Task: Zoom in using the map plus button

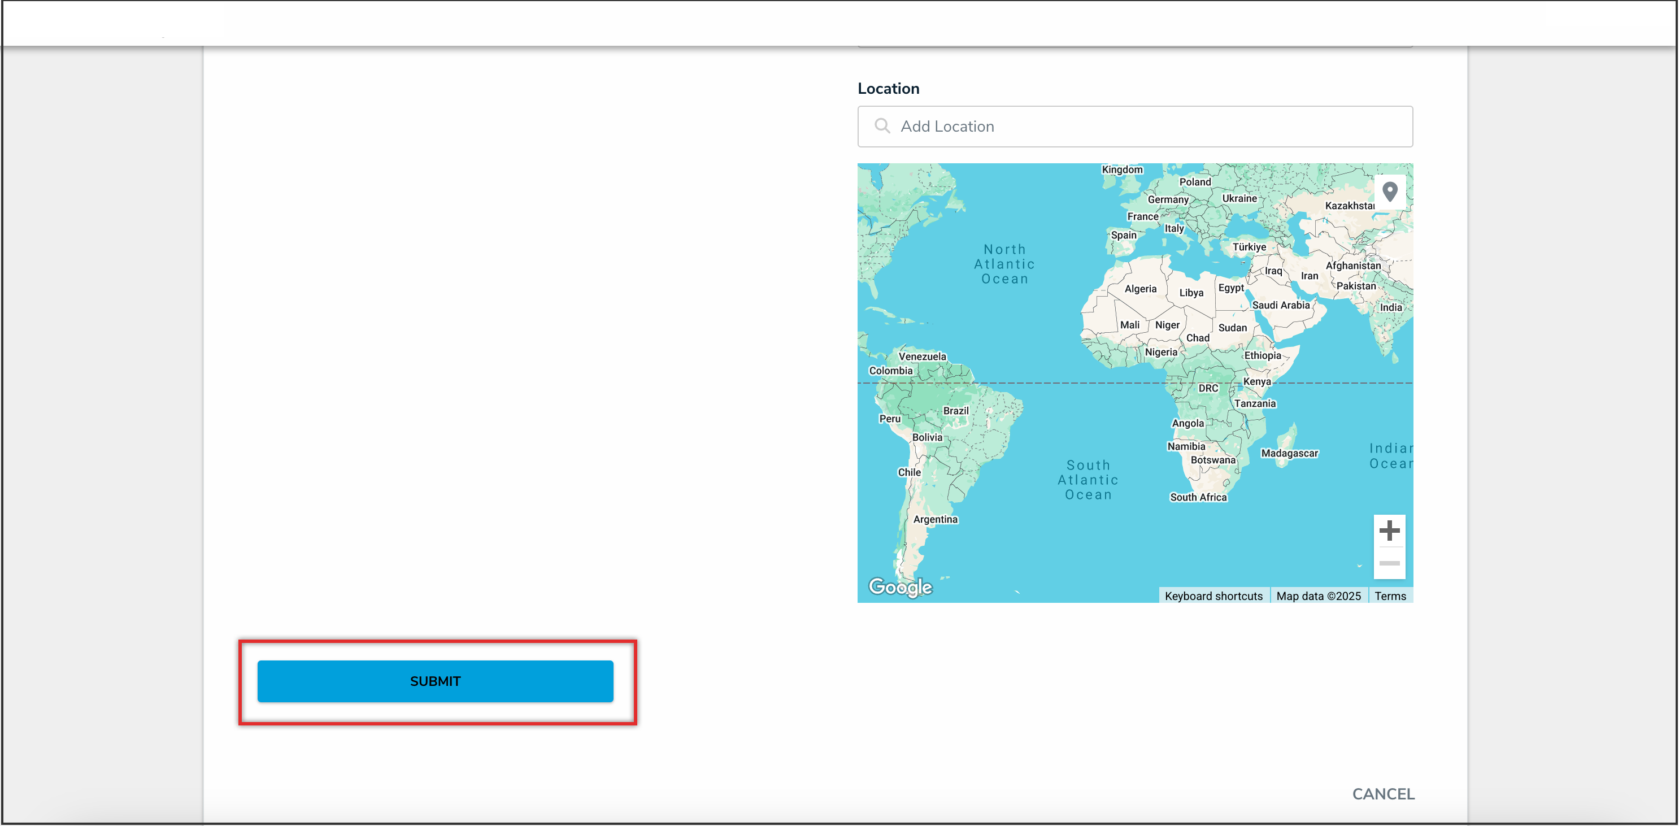Action: pyautogui.click(x=1389, y=531)
